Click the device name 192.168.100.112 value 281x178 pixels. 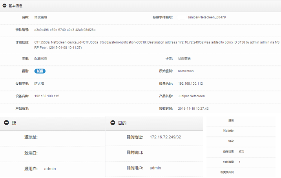click(47, 96)
